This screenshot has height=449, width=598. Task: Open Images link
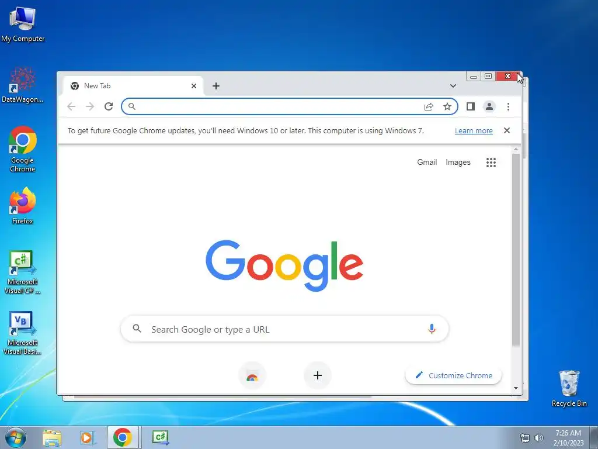pos(458,163)
